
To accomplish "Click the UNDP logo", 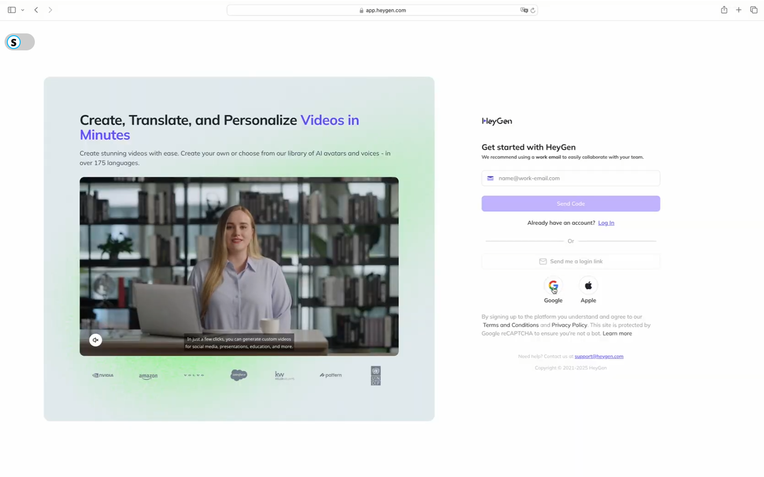I will click(x=376, y=376).
